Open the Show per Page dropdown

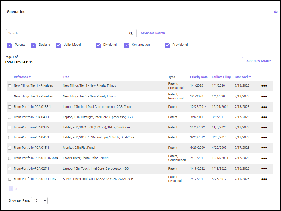(x=39, y=201)
